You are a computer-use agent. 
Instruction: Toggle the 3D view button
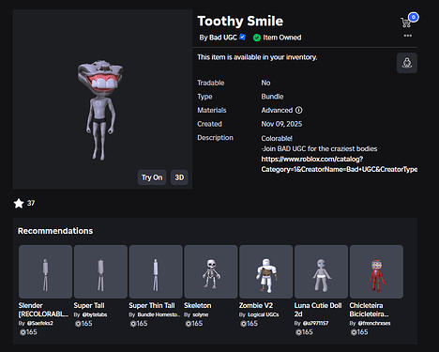click(179, 177)
